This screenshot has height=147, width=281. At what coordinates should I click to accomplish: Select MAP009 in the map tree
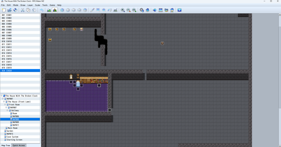click(16, 122)
